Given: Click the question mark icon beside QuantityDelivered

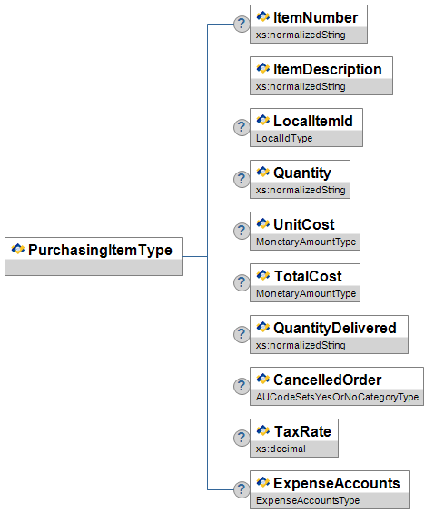Looking at the screenshot, I should tap(242, 334).
